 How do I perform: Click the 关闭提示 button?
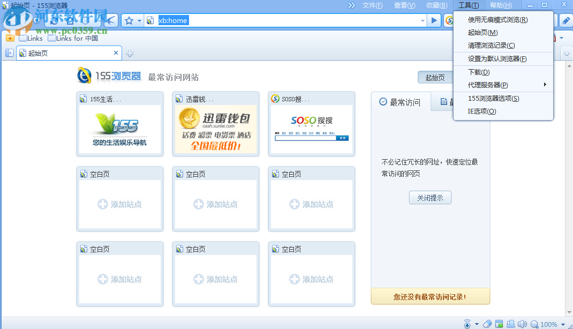(430, 198)
